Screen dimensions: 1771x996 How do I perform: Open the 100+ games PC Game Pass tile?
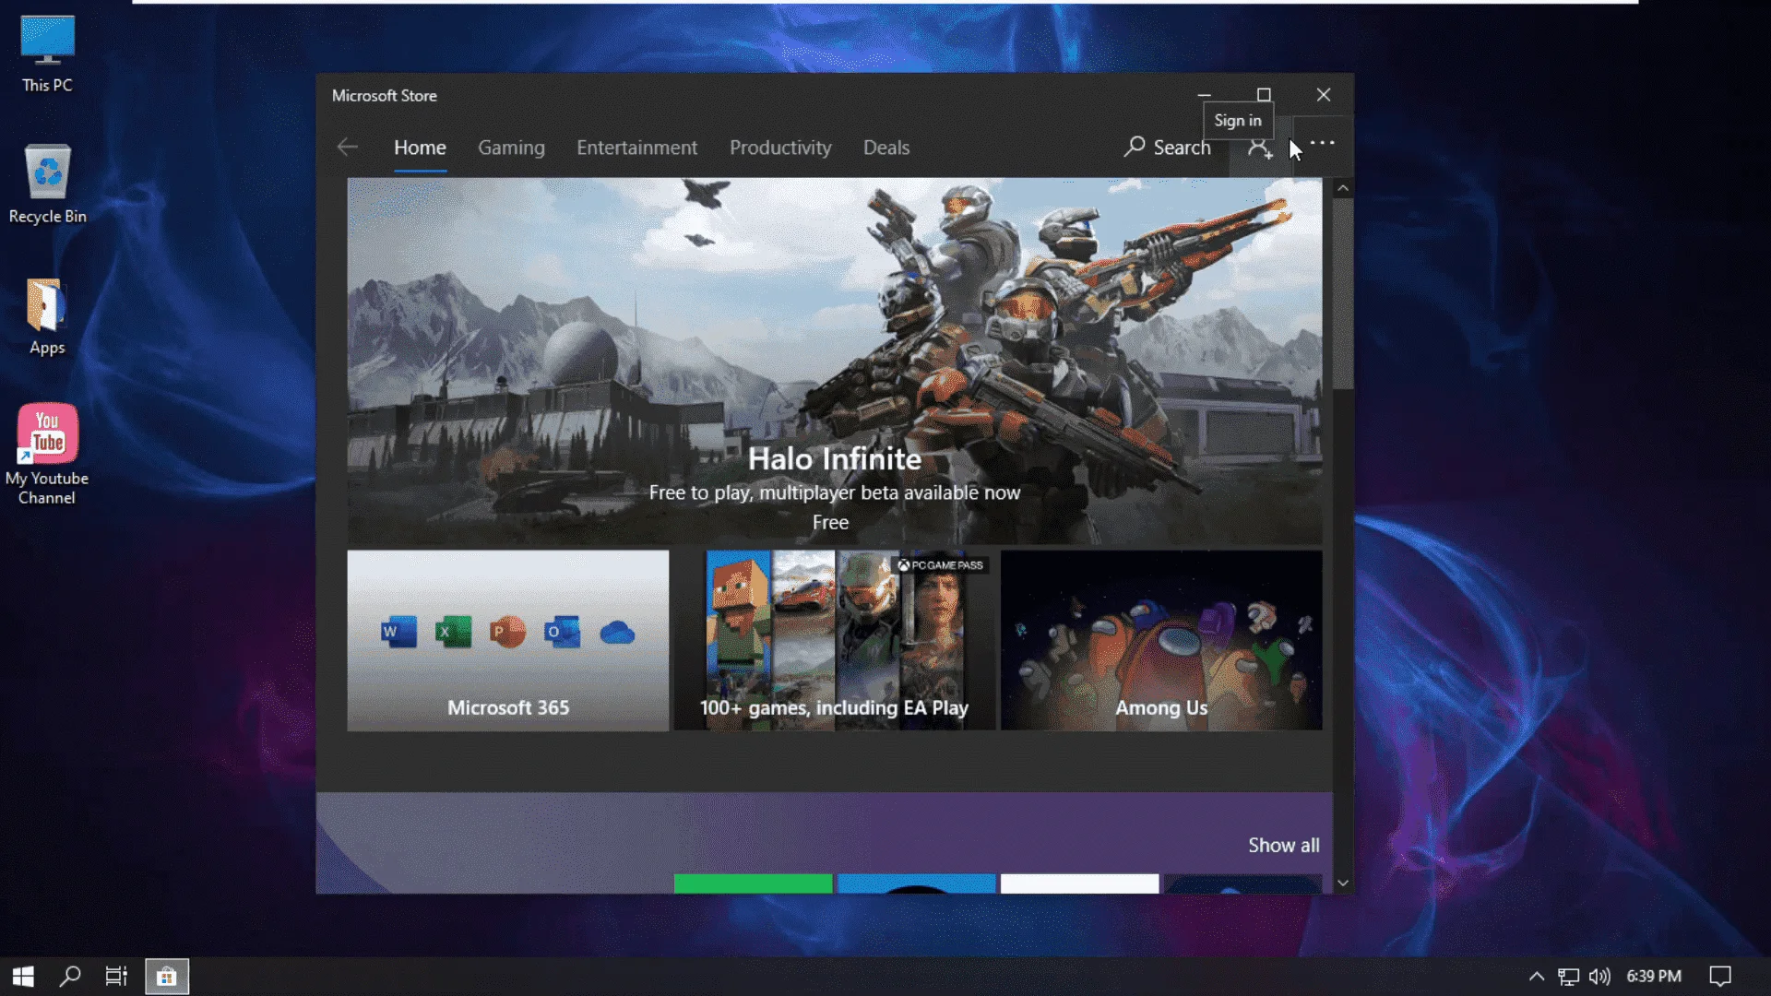click(835, 640)
